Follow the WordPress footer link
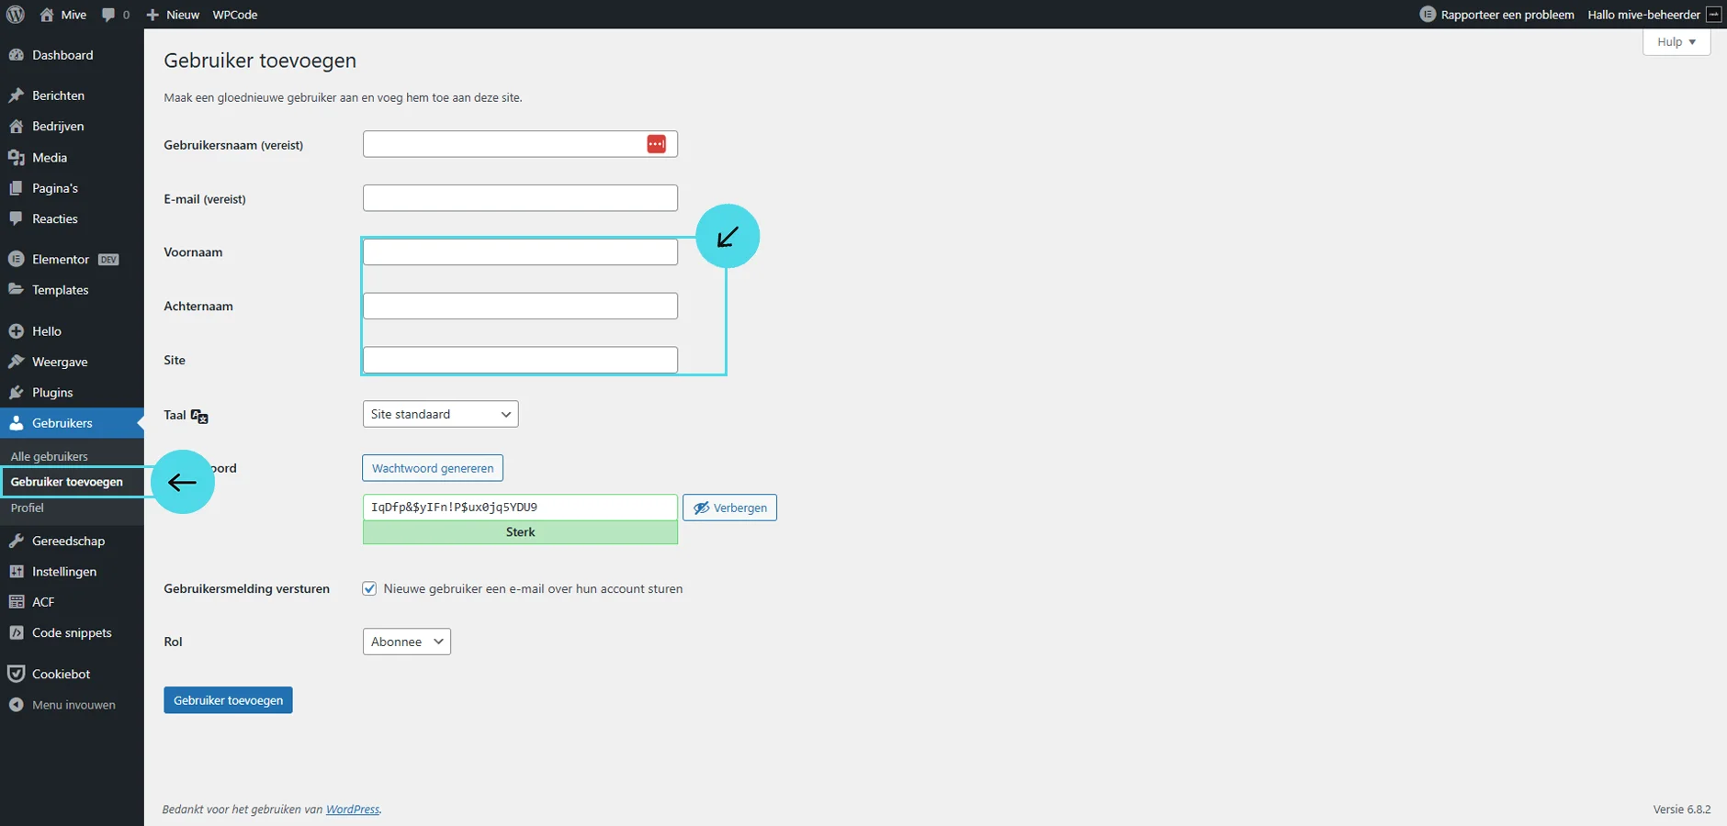 pos(353,809)
